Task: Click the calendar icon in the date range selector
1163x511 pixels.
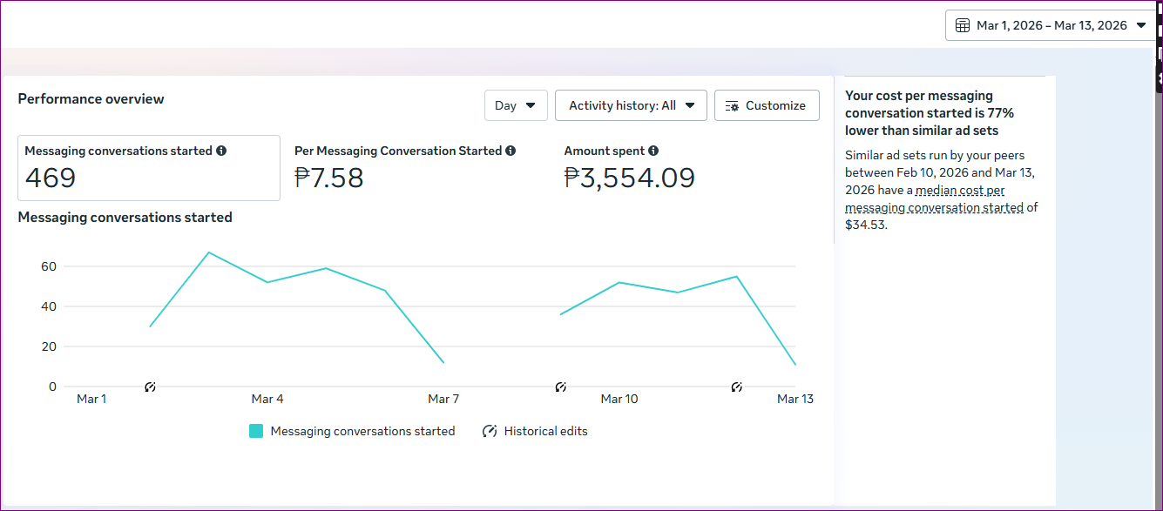Action: point(963,25)
